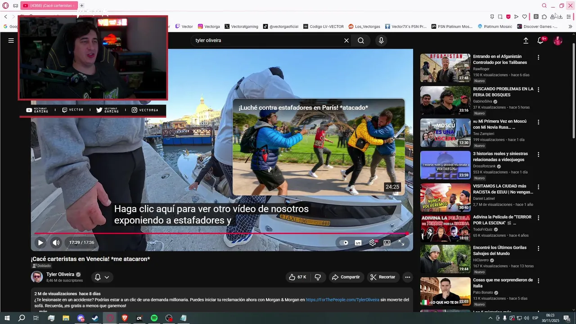Viewport: 576px width, 324px height.
Task: Click the Recortar clip button
Action: (x=383, y=277)
